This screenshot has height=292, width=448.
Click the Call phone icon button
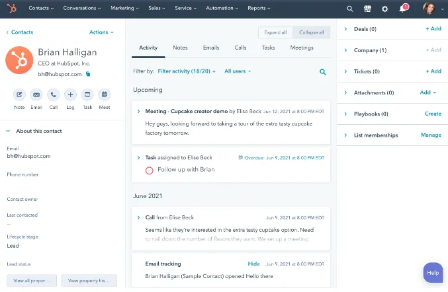(x=54, y=94)
